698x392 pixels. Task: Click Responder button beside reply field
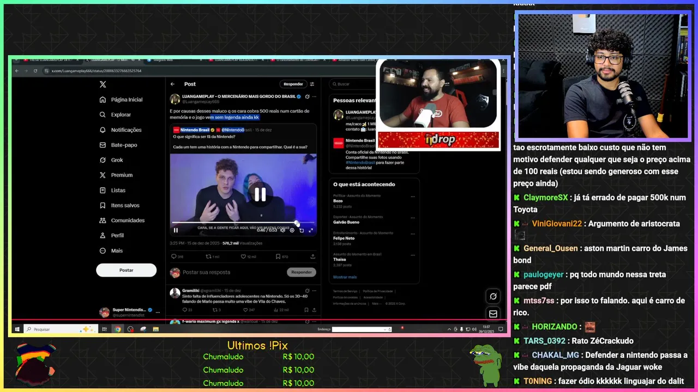tap(302, 272)
